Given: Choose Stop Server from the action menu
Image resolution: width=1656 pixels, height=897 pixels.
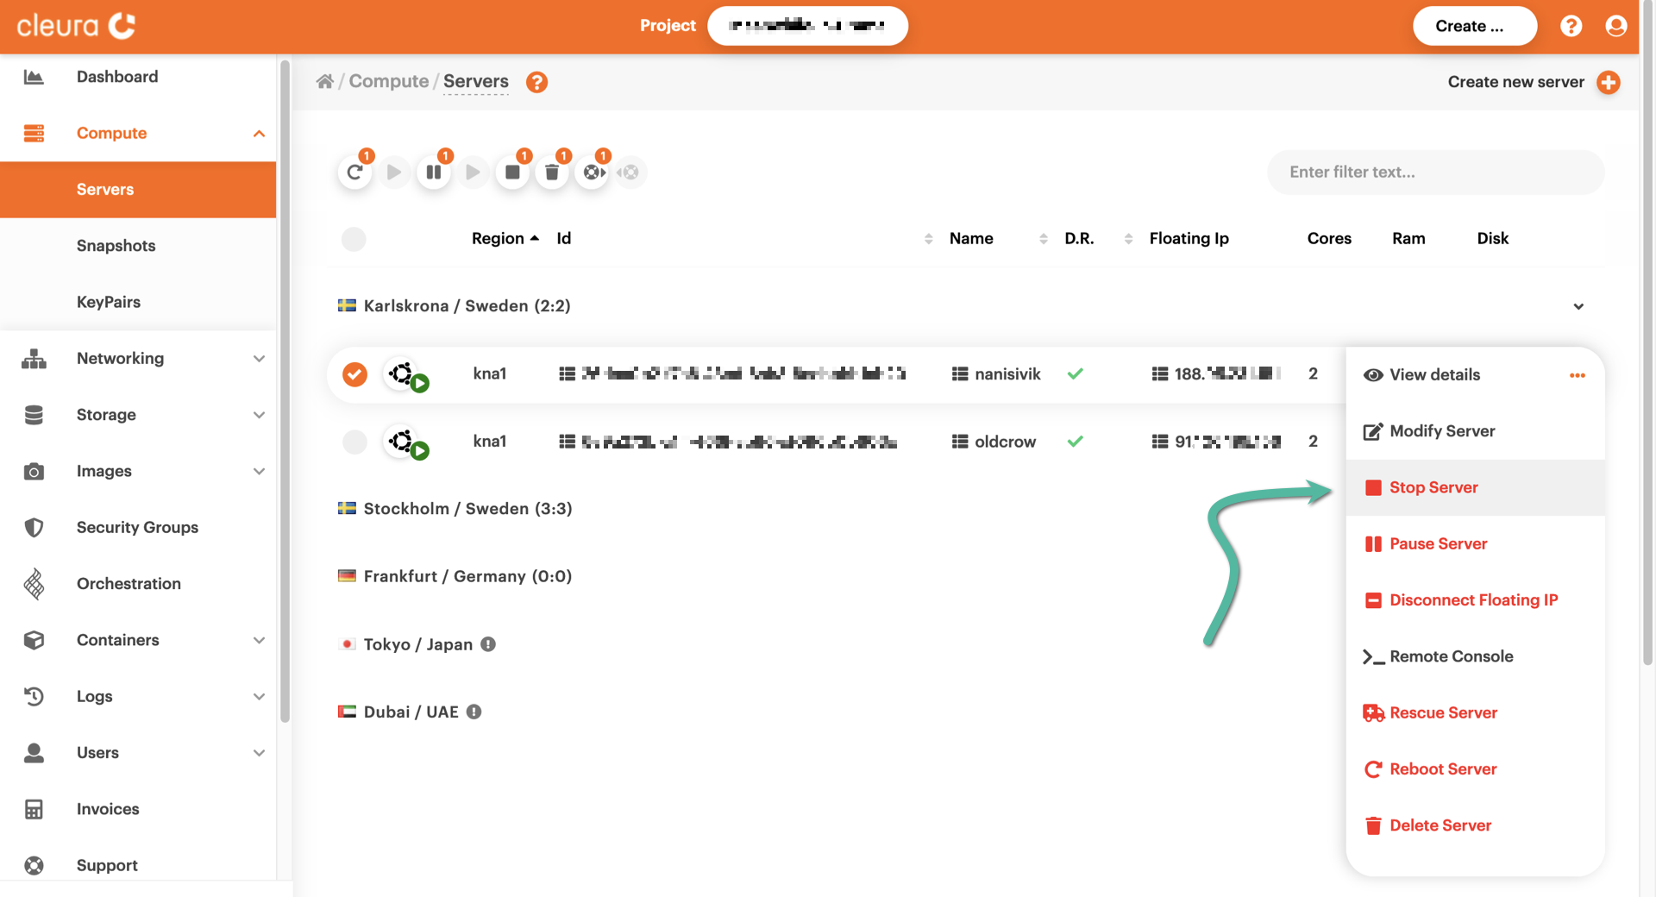Looking at the screenshot, I should (x=1433, y=487).
